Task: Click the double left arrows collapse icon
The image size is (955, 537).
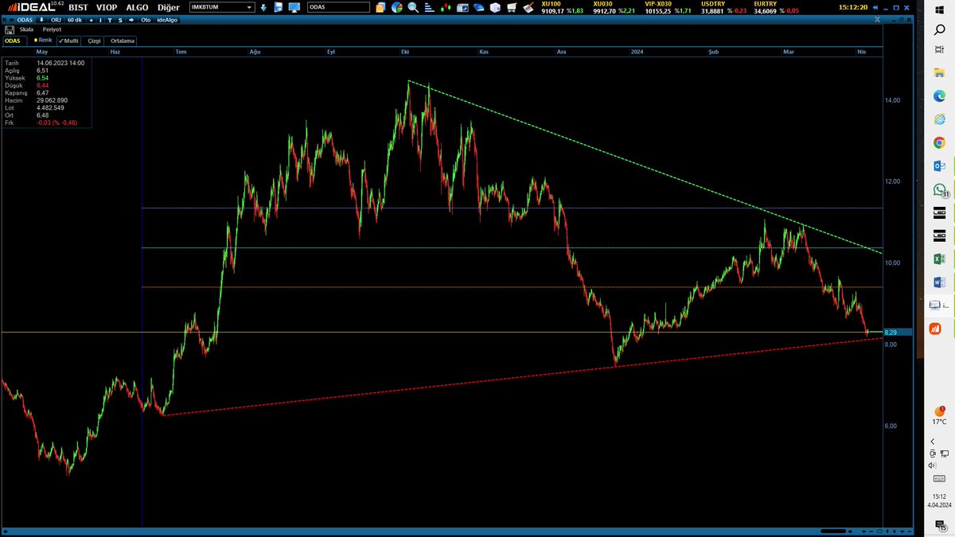Action: pos(875,8)
